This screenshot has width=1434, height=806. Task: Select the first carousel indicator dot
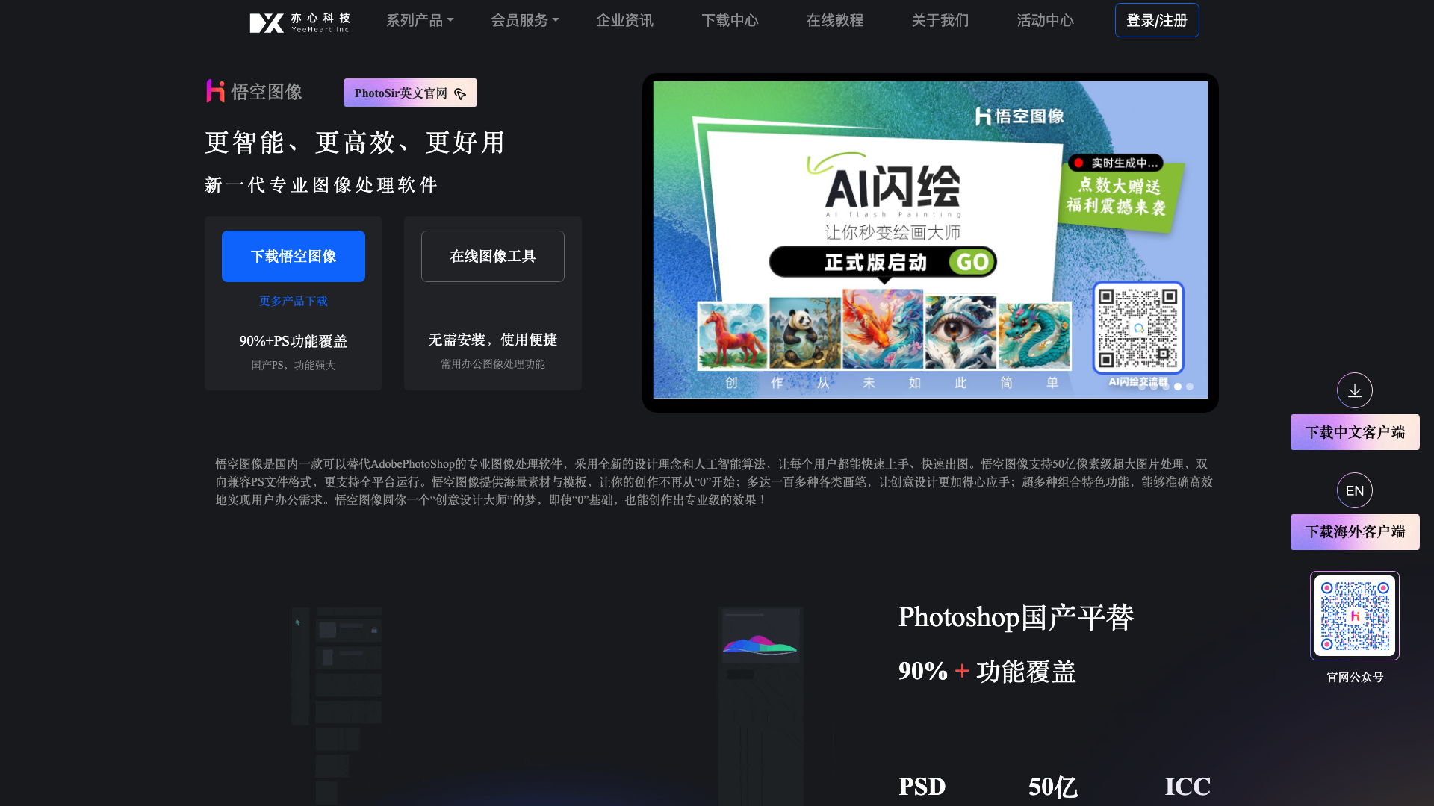(1142, 387)
